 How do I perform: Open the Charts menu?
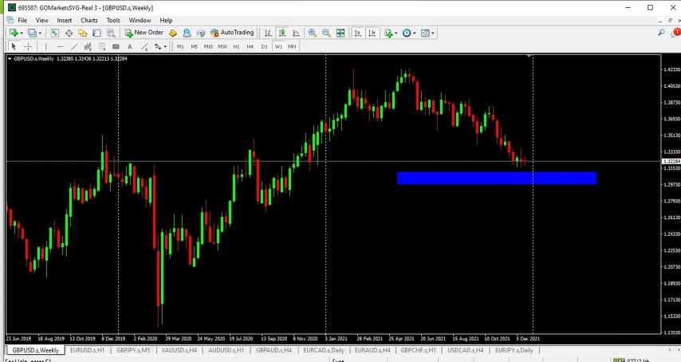coord(89,21)
